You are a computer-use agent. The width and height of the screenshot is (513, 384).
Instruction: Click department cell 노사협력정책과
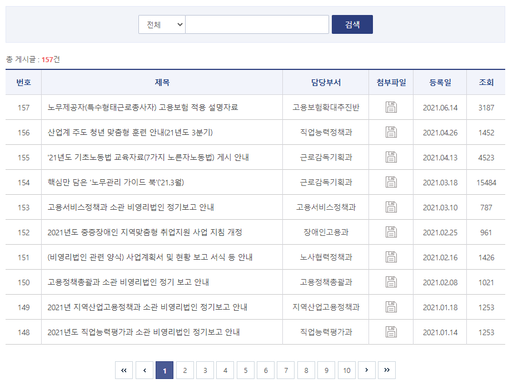click(326, 257)
